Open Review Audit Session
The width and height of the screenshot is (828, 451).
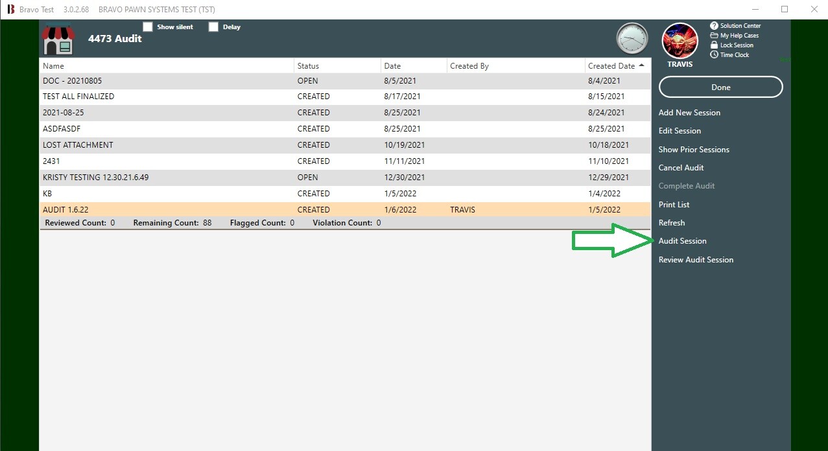pos(696,260)
